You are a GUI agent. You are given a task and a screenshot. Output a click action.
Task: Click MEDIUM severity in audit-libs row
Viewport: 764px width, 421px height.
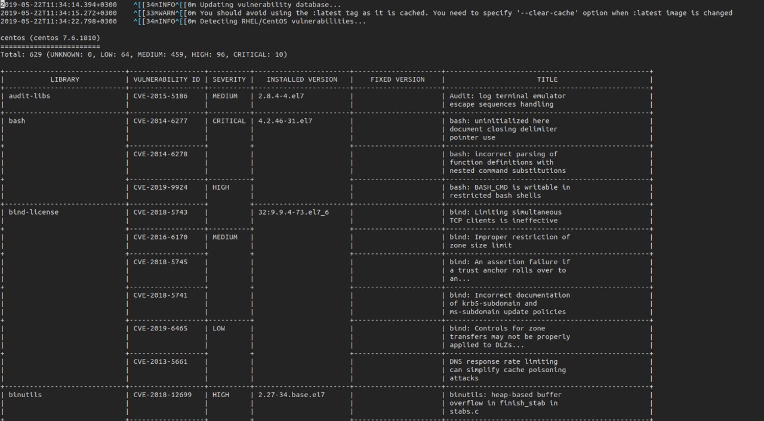(224, 96)
